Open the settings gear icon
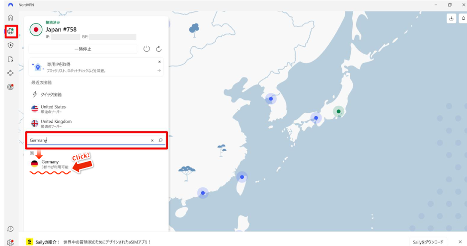 pyautogui.click(x=10, y=243)
